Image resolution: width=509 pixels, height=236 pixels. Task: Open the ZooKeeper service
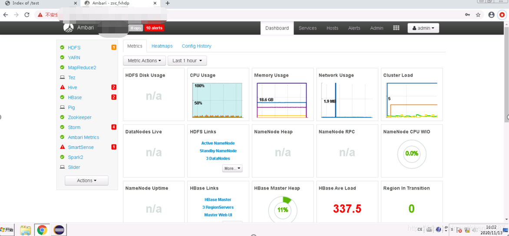[80, 118]
